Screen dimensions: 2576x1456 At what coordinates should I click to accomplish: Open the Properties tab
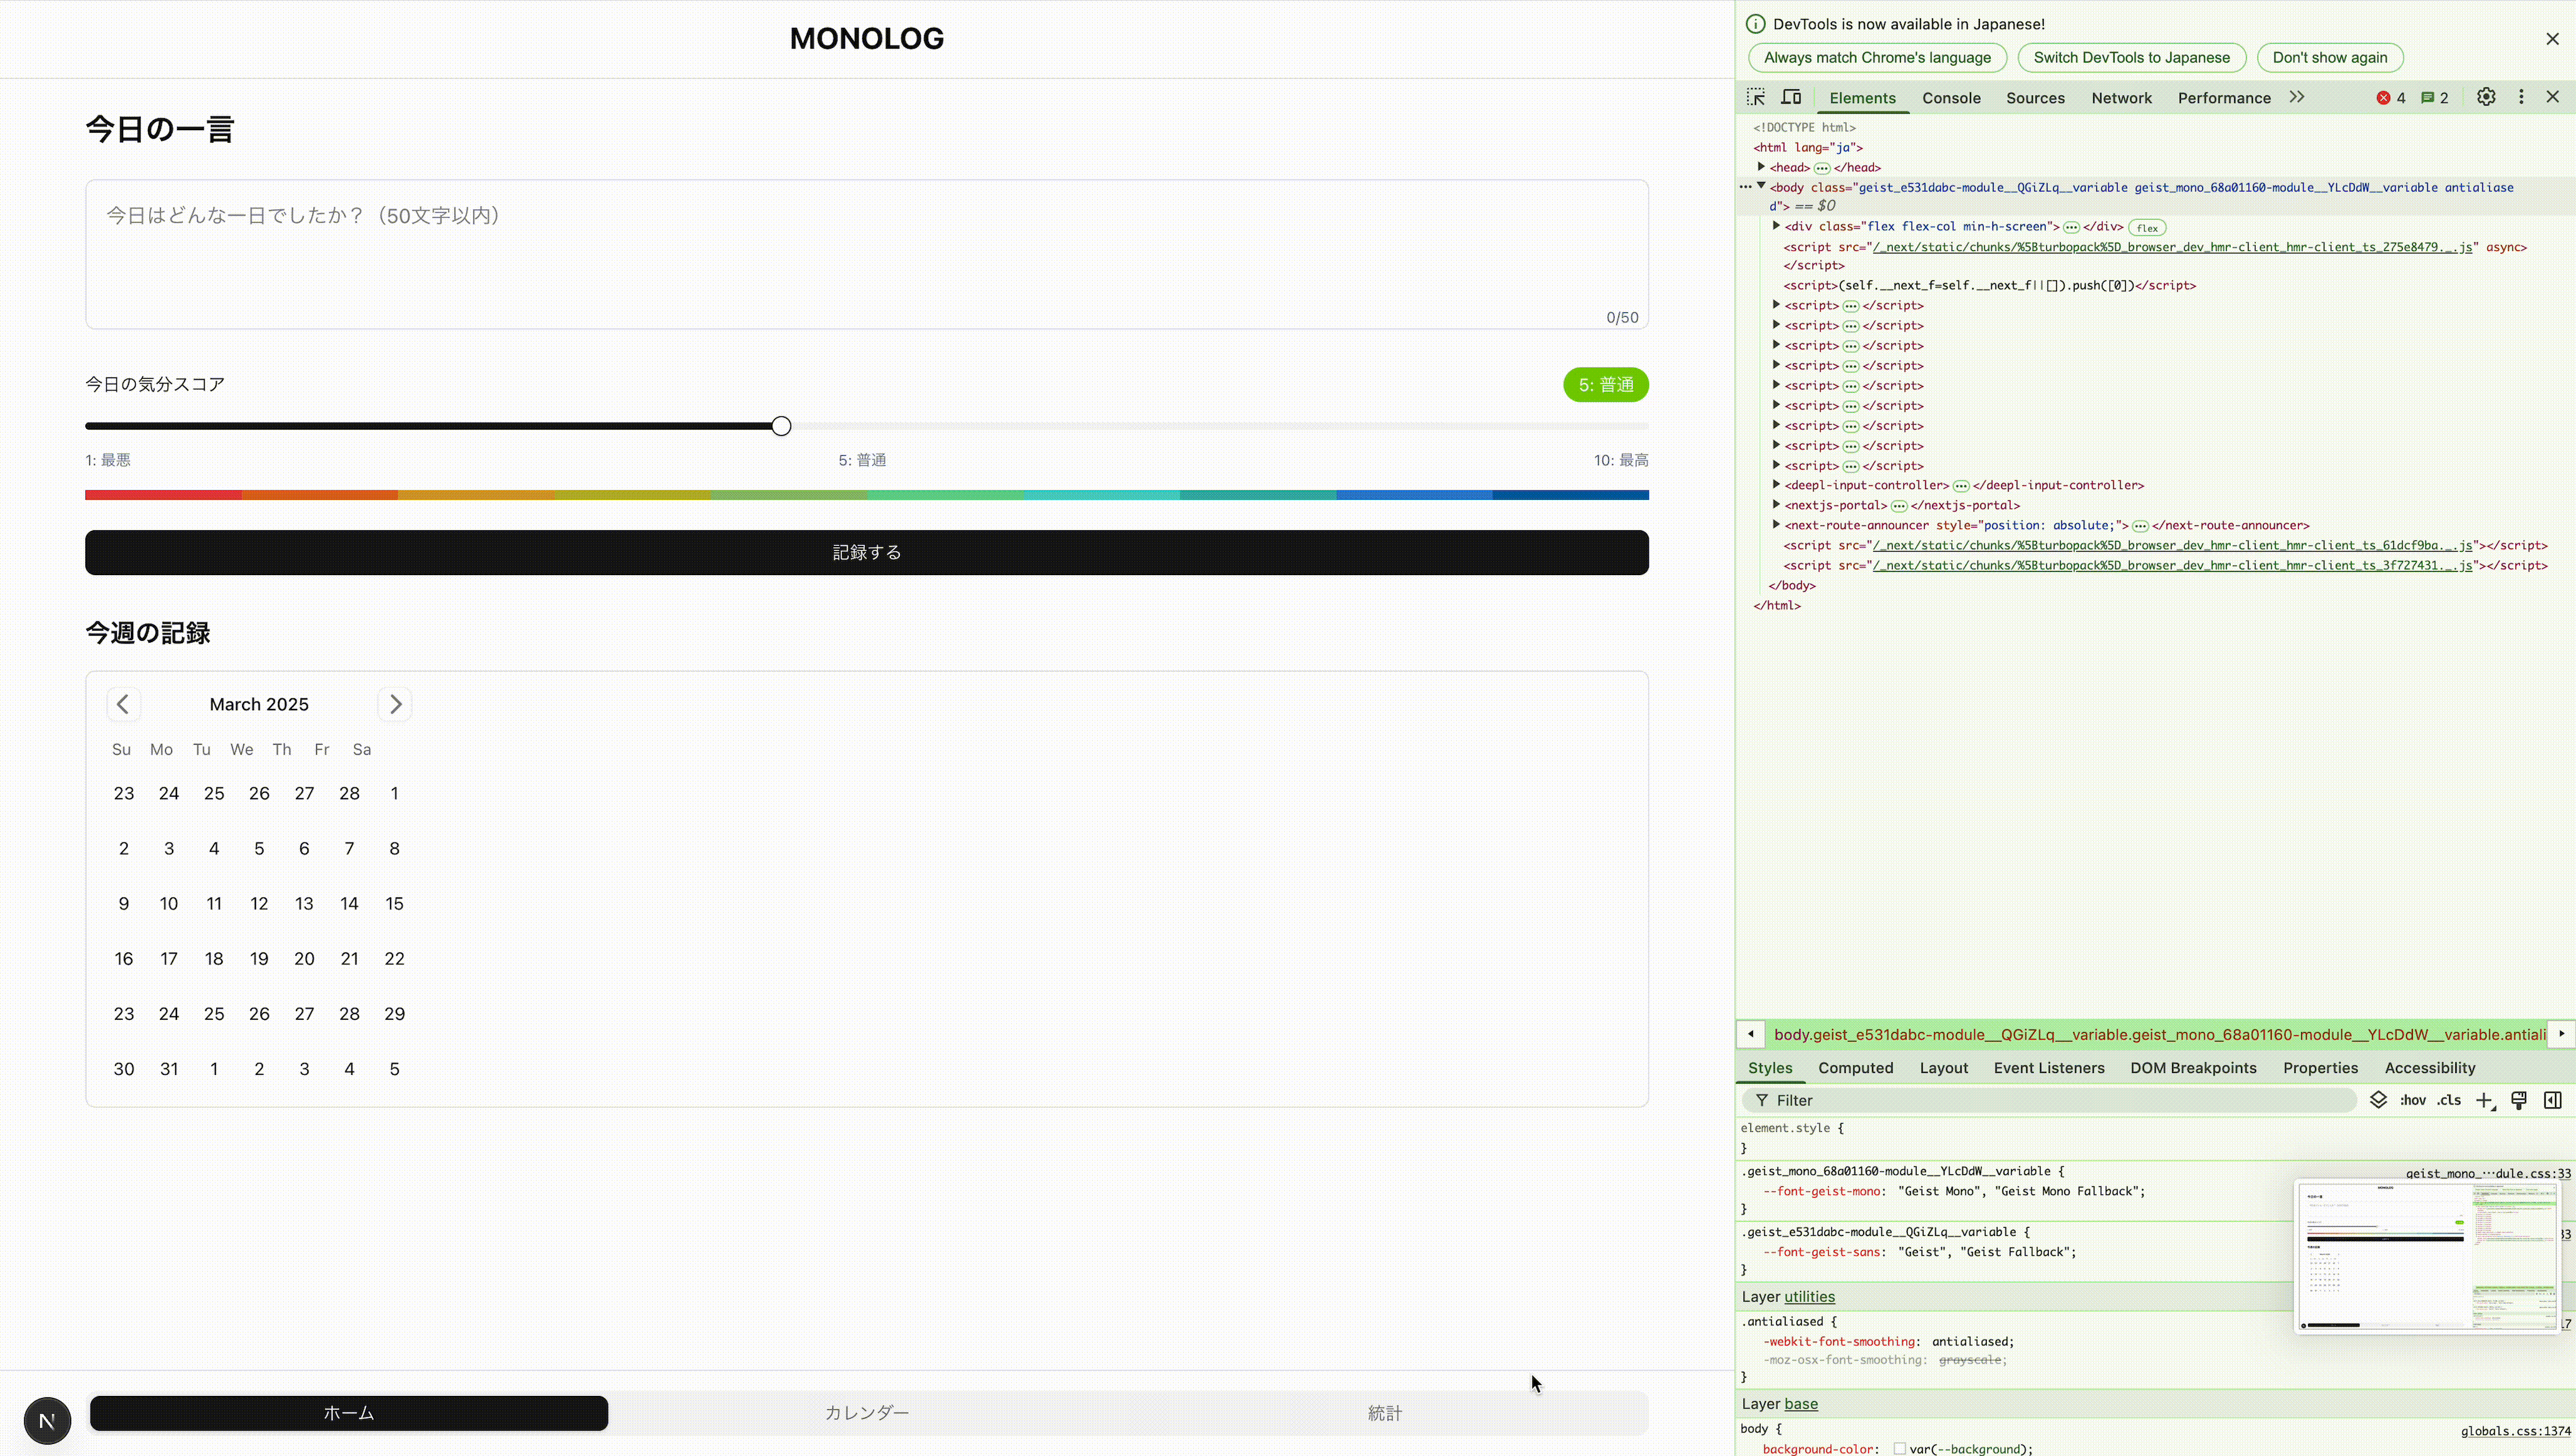2320,1068
